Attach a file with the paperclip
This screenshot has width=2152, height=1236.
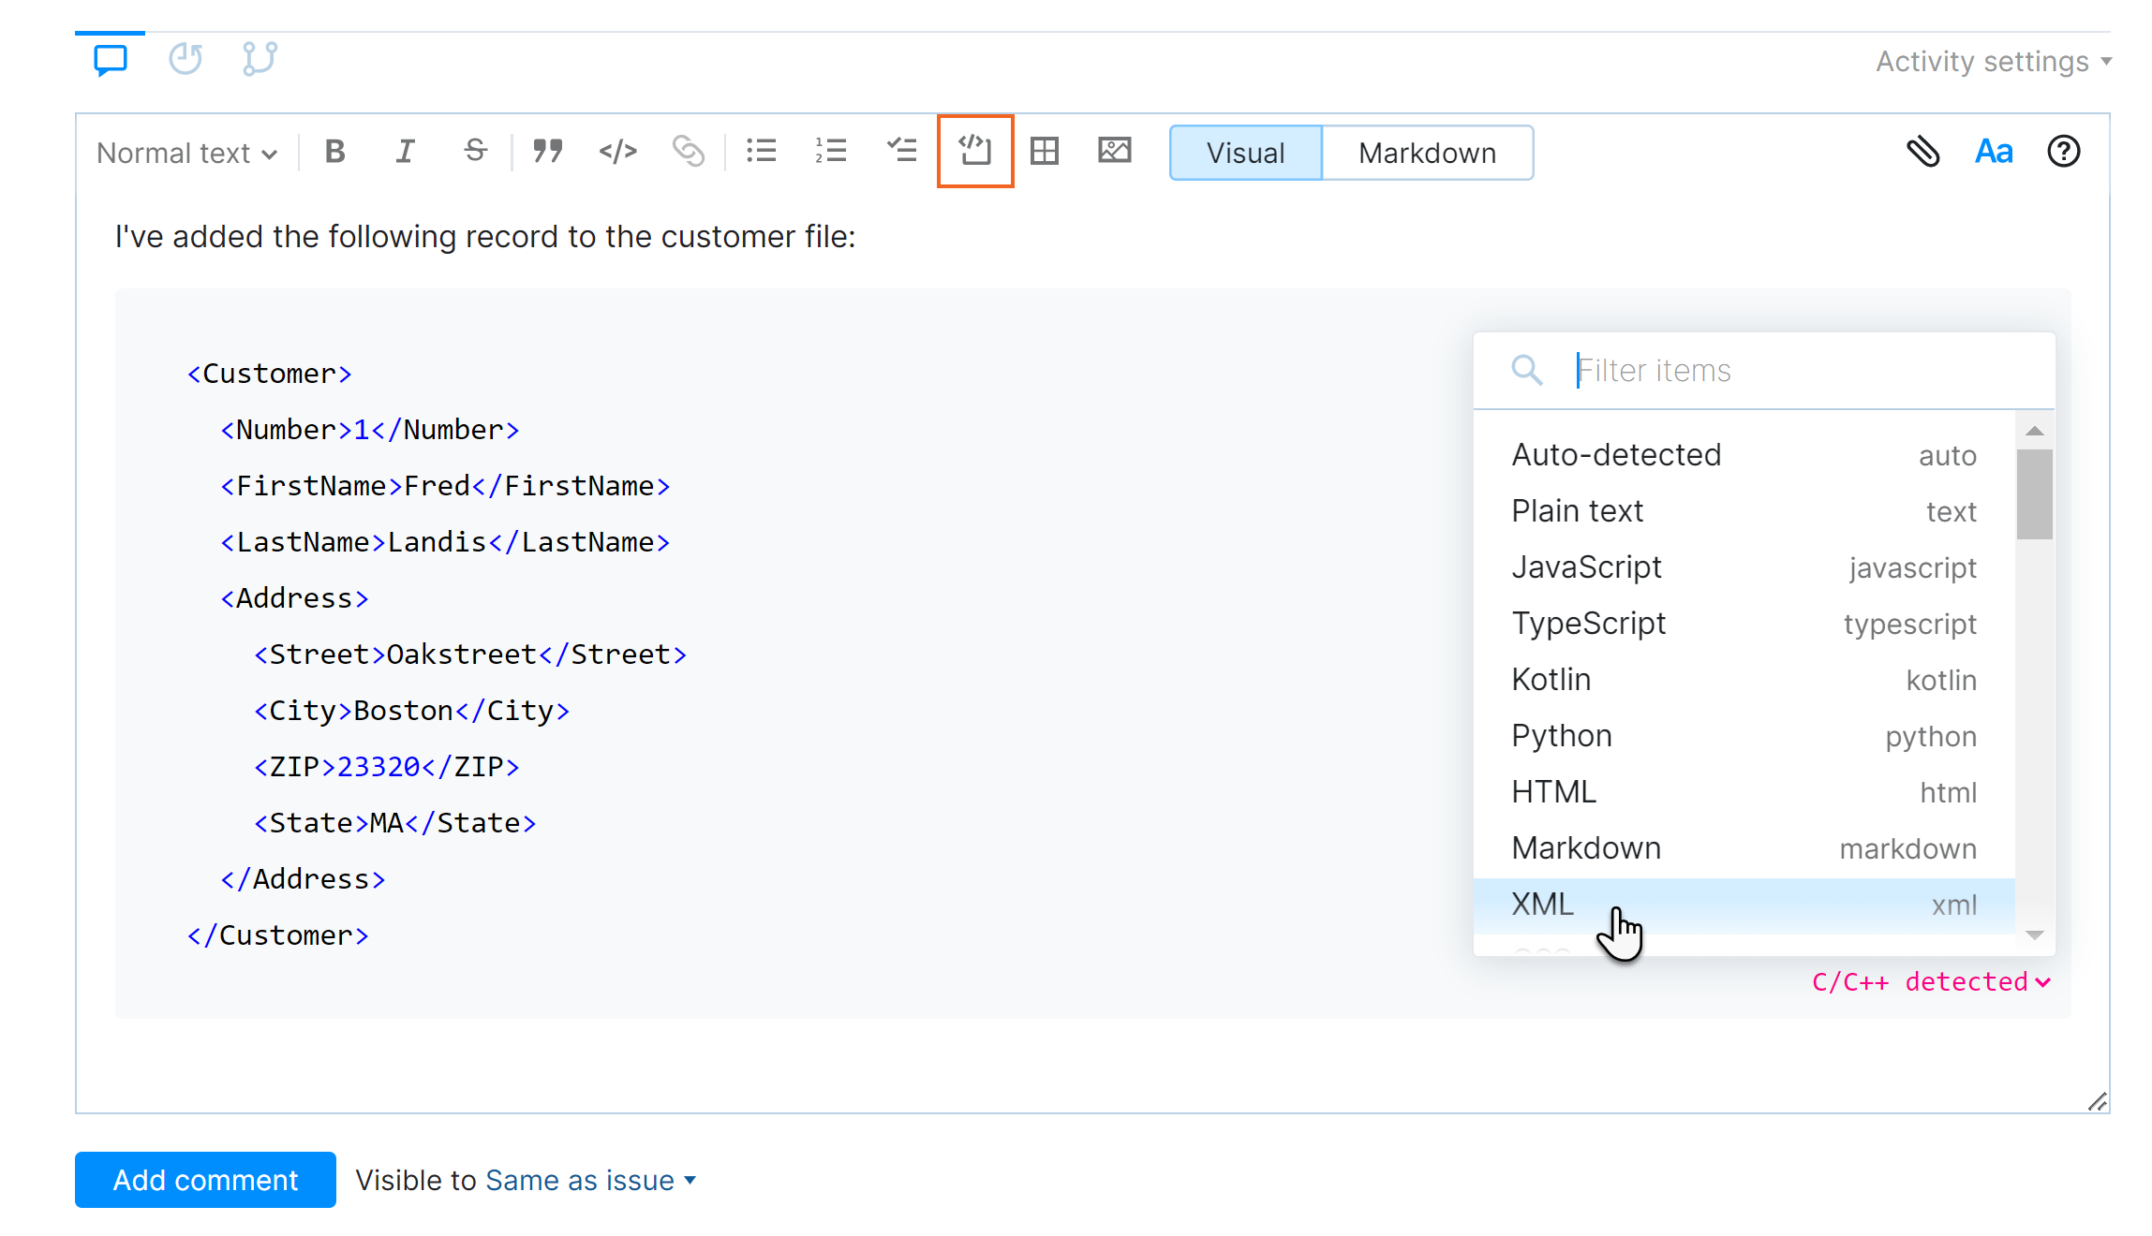[x=1924, y=152]
